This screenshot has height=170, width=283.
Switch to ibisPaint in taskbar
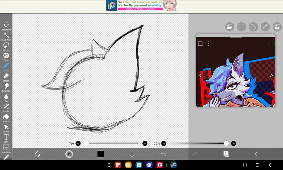(174, 165)
